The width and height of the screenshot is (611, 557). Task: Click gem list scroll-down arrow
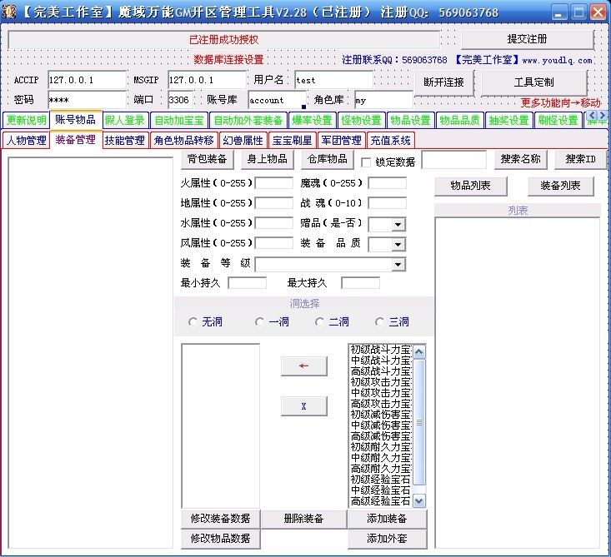[418, 500]
